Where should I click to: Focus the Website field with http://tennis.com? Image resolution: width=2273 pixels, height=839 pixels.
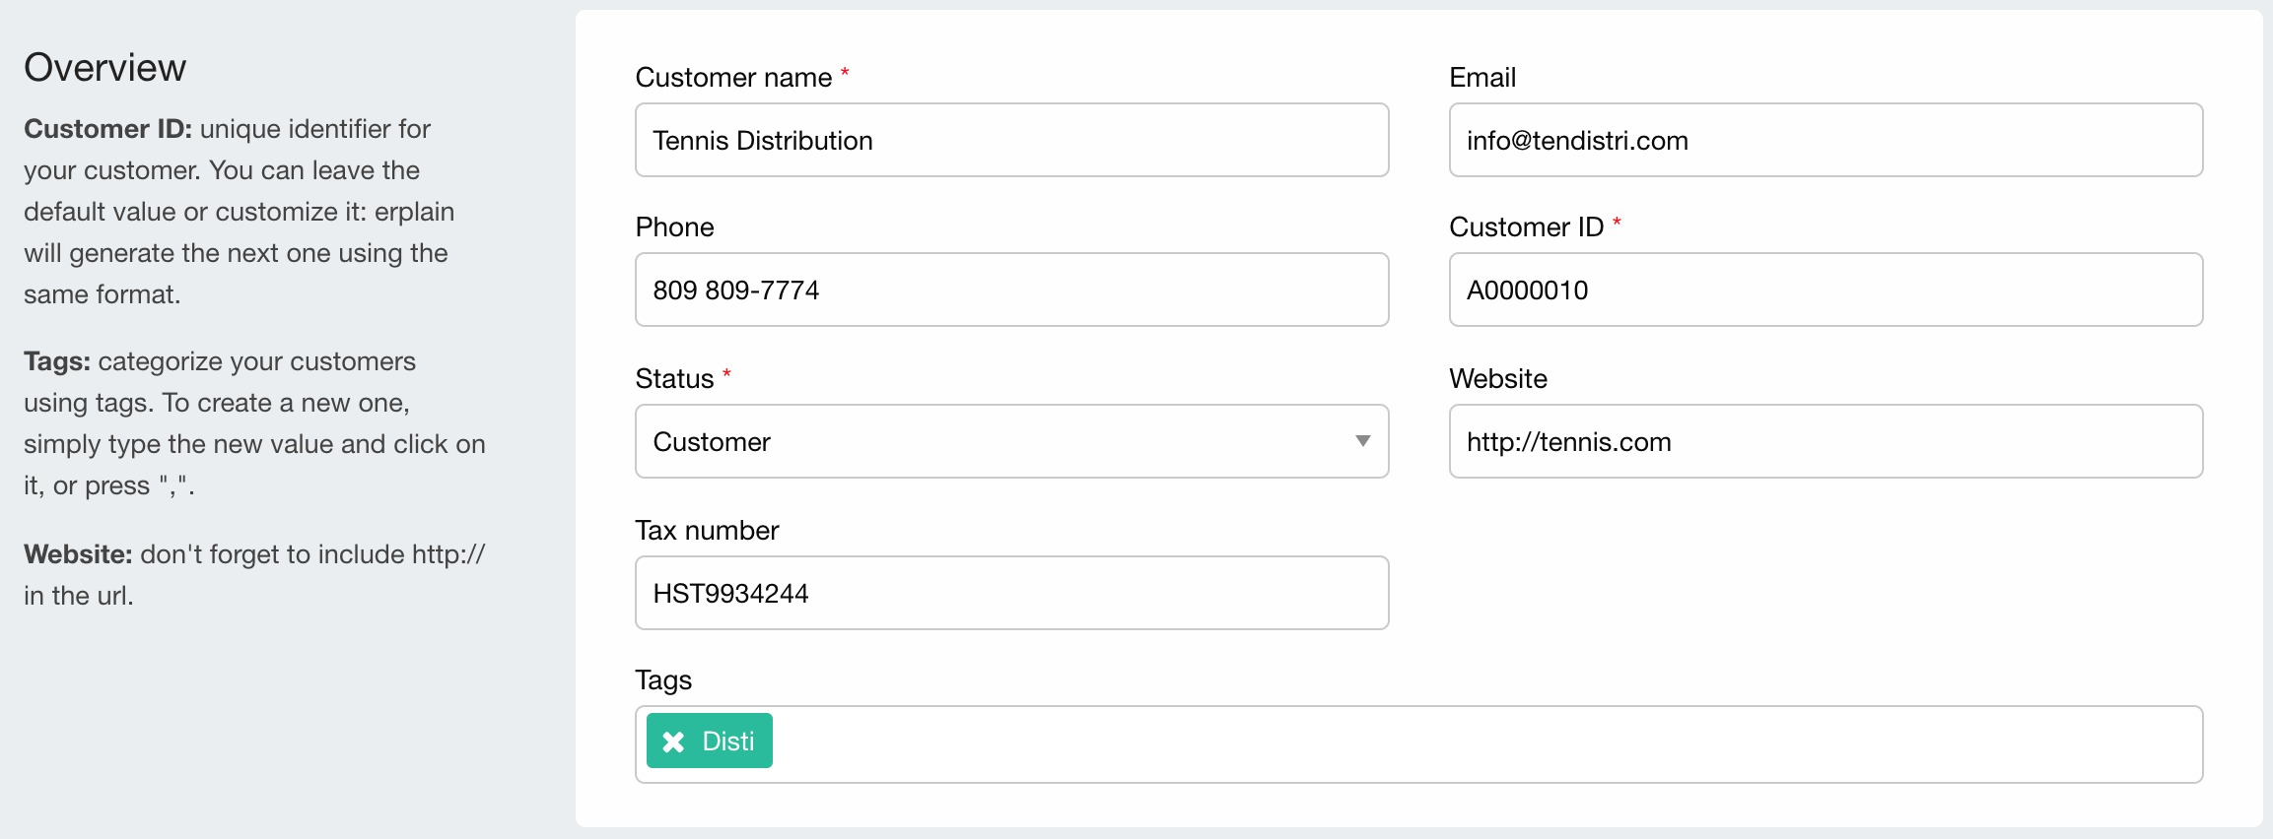click(x=1825, y=441)
